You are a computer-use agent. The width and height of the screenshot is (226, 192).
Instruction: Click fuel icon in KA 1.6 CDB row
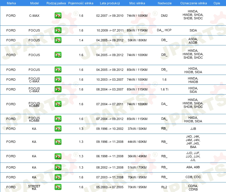tap(58, 177)
